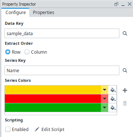Open paint bucket for yellow series color

(113, 90)
